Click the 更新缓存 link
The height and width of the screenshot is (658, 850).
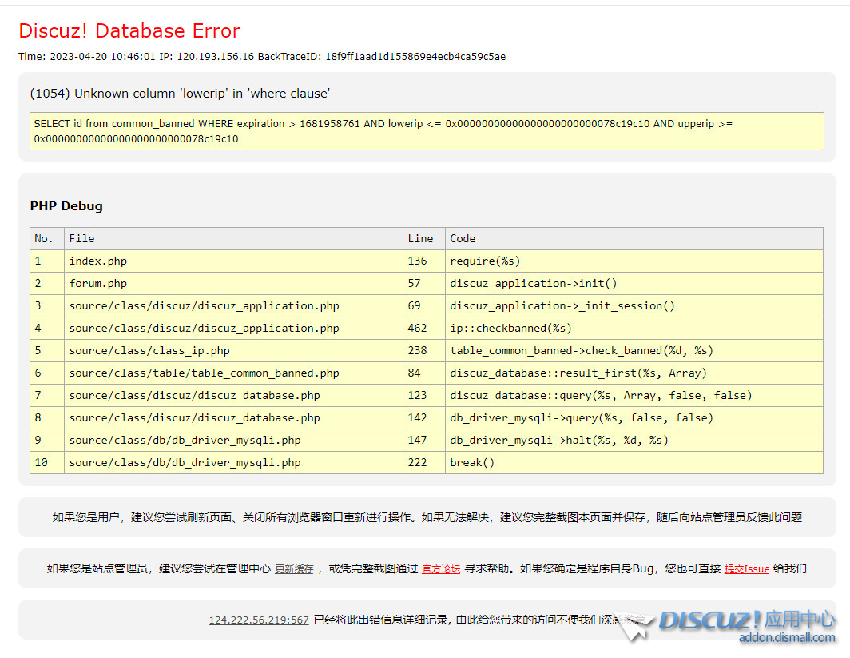click(294, 569)
